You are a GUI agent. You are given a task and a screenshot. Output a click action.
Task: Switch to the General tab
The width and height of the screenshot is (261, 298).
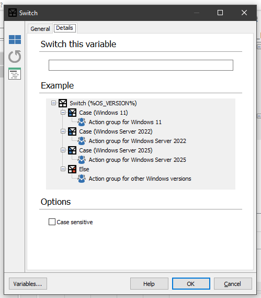pos(40,29)
